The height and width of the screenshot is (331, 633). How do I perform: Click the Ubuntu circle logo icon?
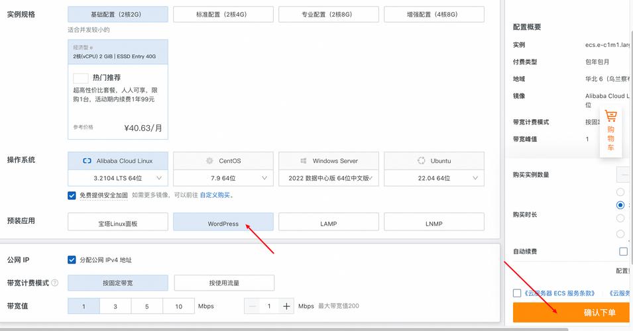pos(421,160)
